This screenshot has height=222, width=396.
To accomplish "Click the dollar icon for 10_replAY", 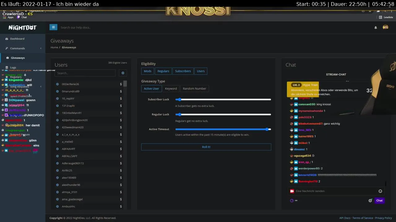I will (121, 99).
